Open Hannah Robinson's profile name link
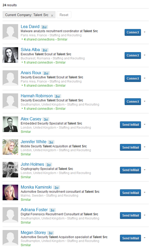The width and height of the screenshot is (149, 249). [37, 96]
